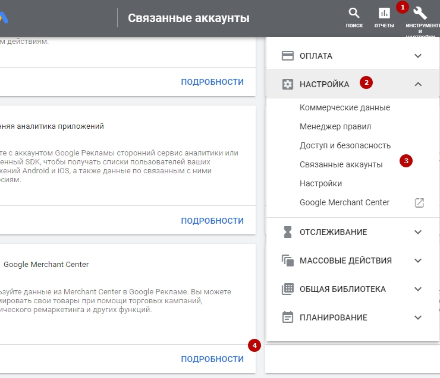440x378 pixels.
Task: Click Подробности in Google Merchant Center card
Action: coord(212,359)
